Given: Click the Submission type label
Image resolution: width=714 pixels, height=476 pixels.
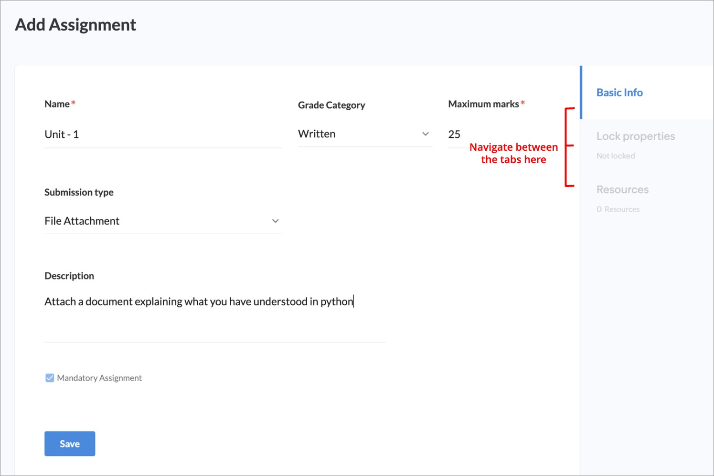Looking at the screenshot, I should tap(79, 192).
